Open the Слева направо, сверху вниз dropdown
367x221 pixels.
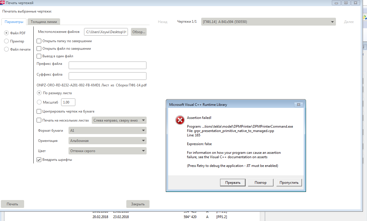pyautogui.click(x=119, y=120)
